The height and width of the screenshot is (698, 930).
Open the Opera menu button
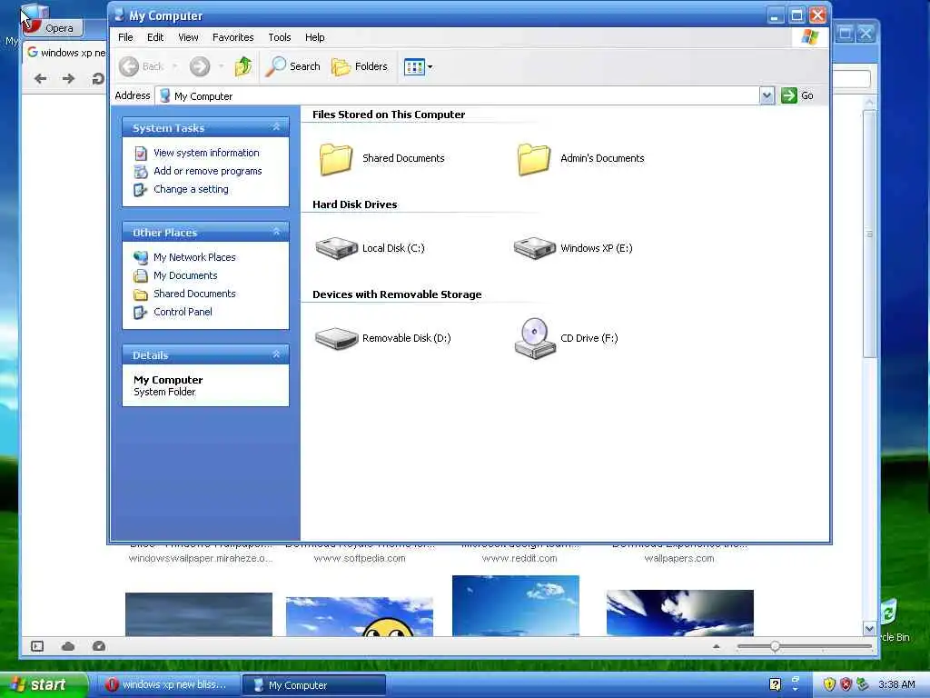[x=53, y=27]
